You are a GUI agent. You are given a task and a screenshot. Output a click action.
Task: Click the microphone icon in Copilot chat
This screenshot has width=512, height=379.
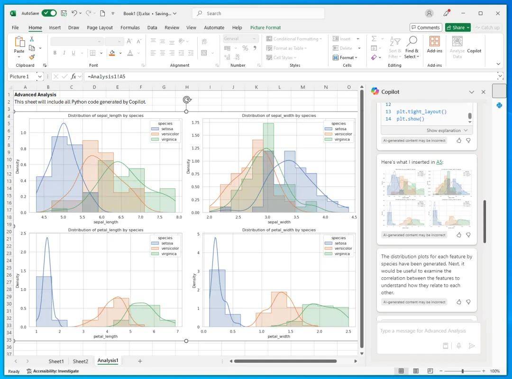click(458, 346)
